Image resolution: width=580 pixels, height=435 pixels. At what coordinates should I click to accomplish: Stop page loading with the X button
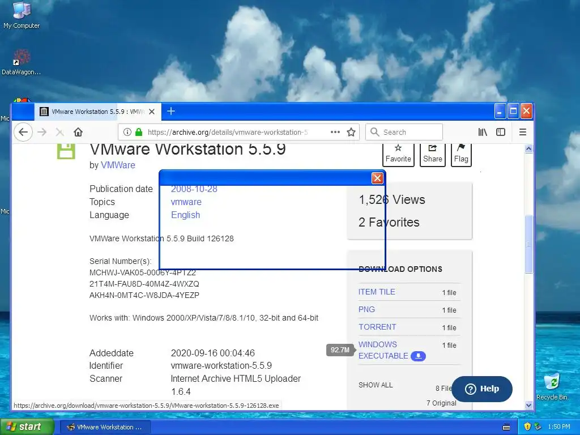[59, 132]
